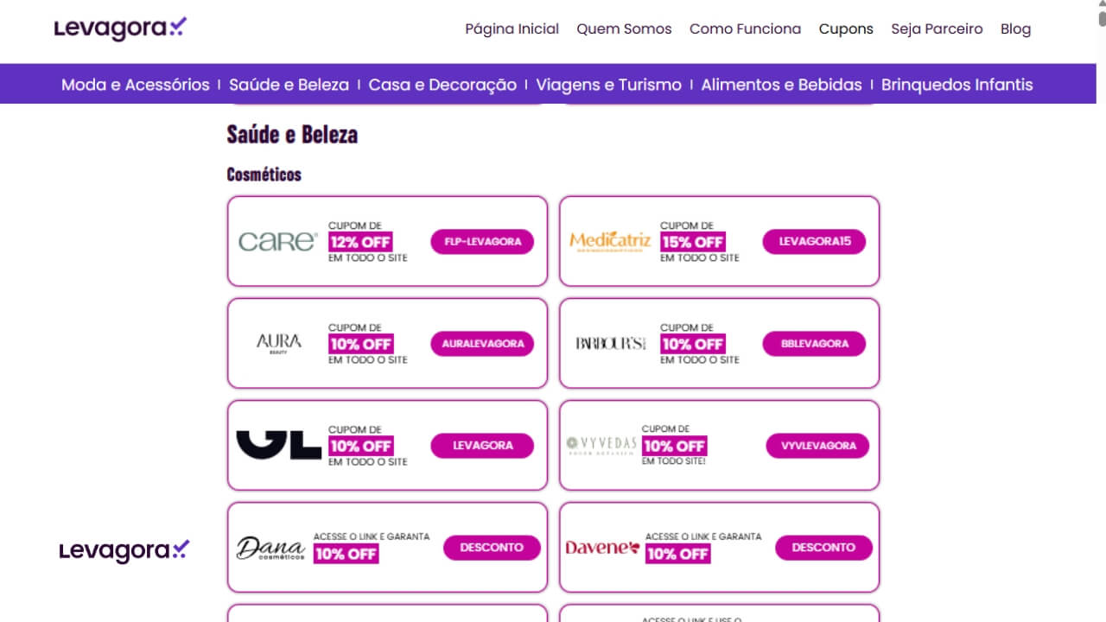Open Quem Somos page
The image size is (1106, 622).
[x=624, y=29]
